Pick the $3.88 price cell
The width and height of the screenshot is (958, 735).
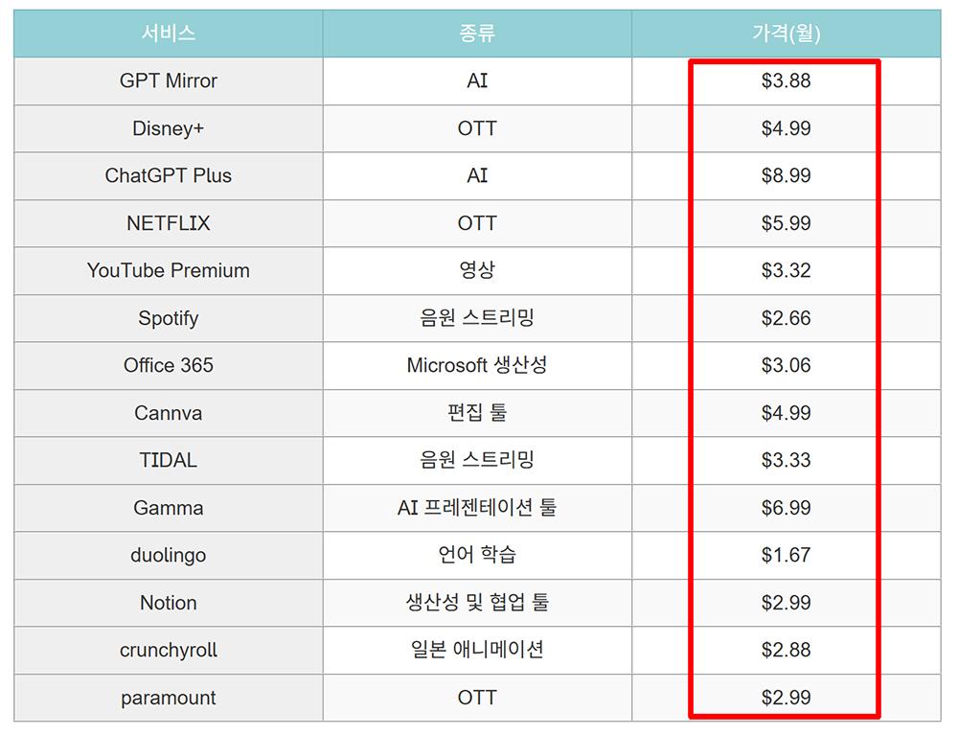pyautogui.click(x=787, y=80)
